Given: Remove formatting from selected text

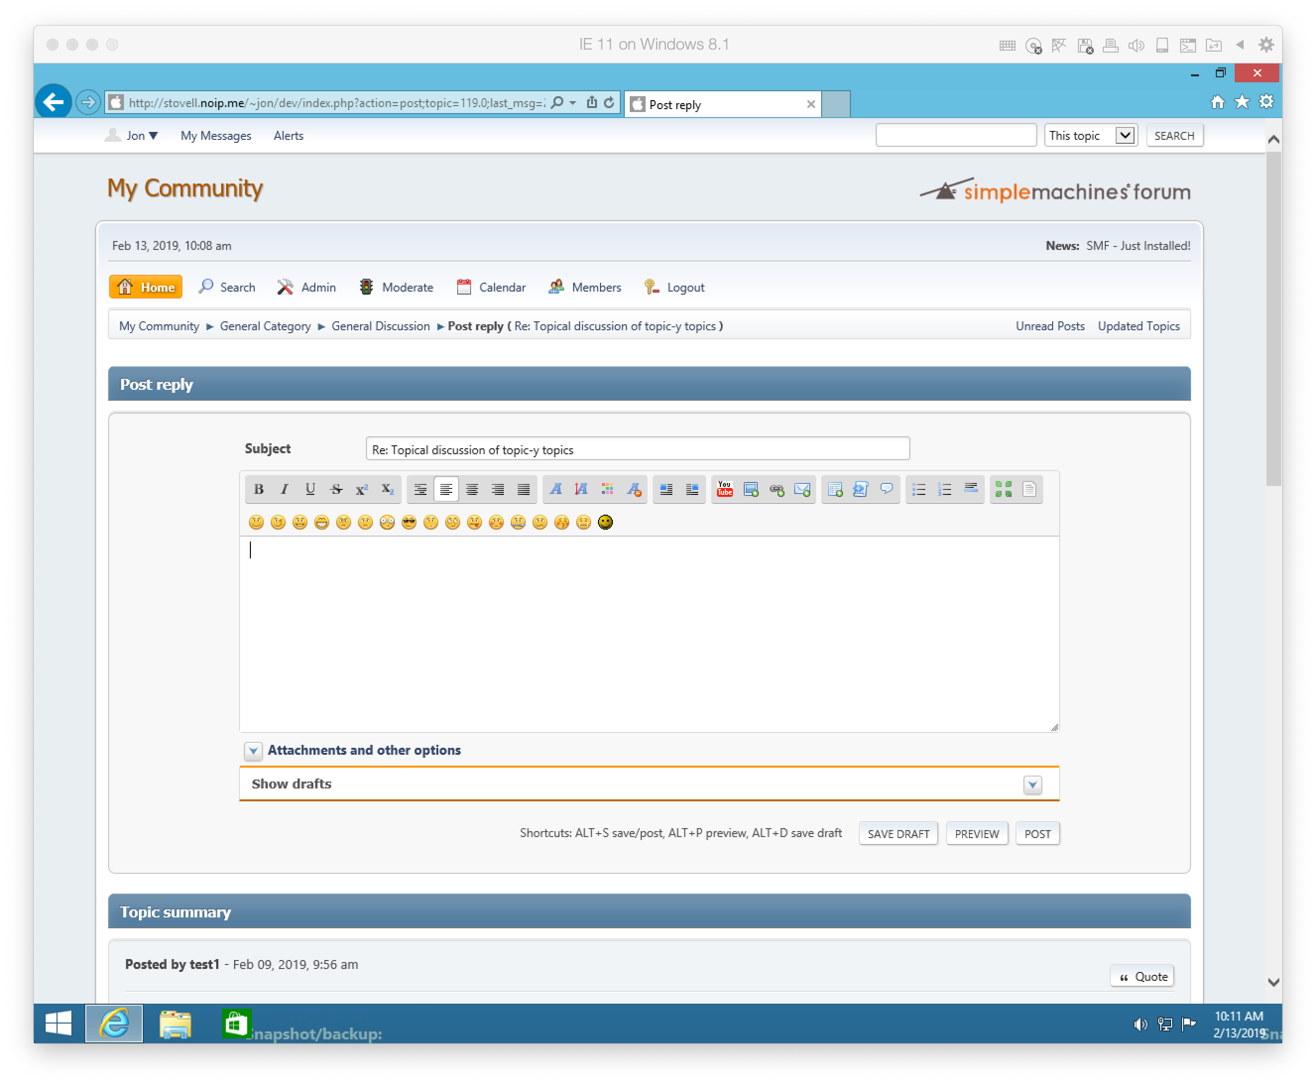Looking at the screenshot, I should click(x=634, y=489).
